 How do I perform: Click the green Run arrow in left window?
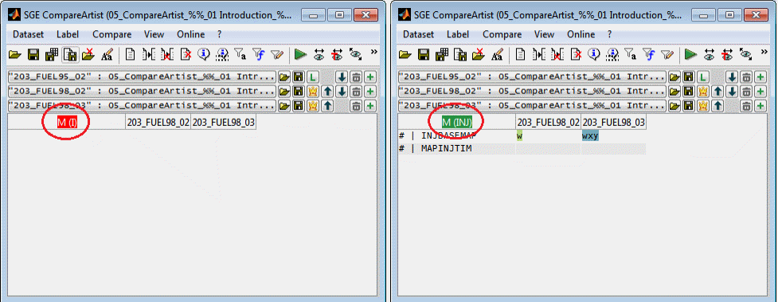301,54
